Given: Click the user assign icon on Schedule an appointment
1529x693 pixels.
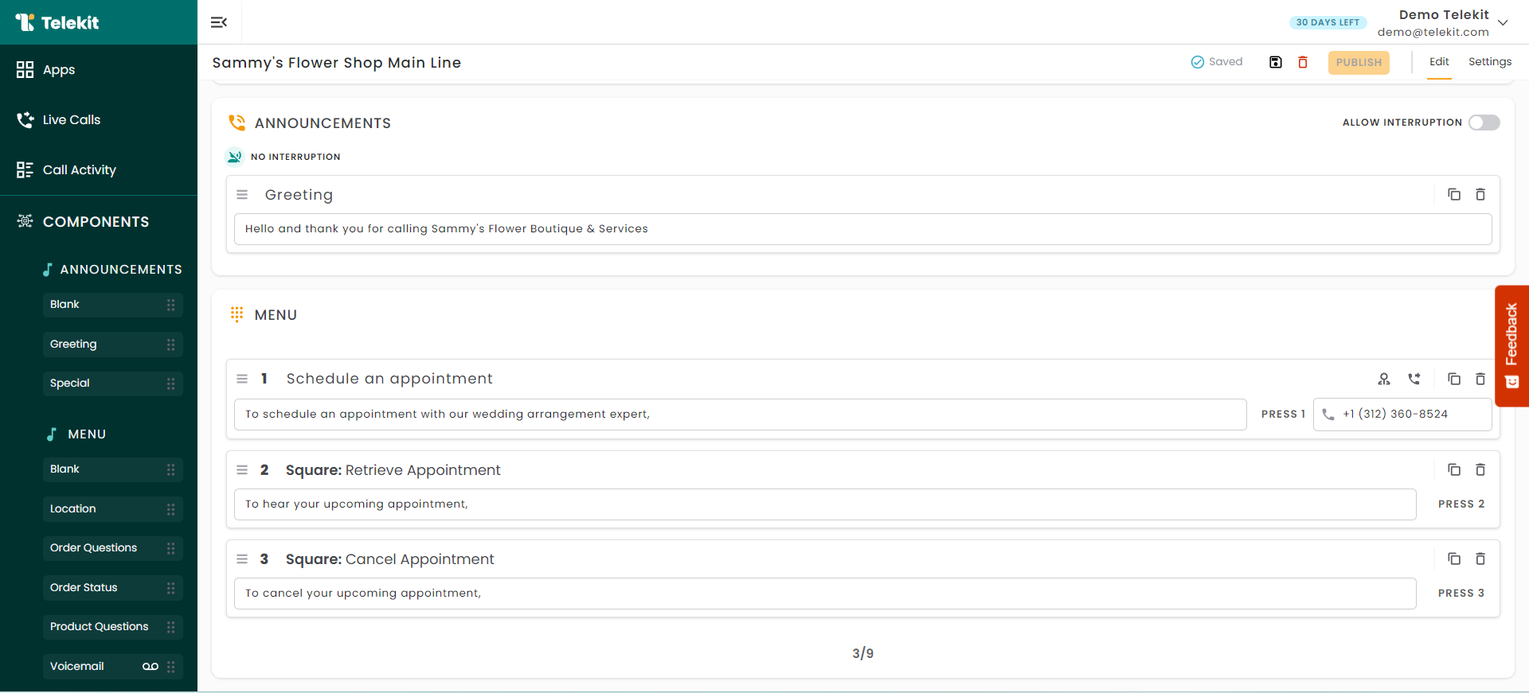Looking at the screenshot, I should pos(1384,380).
